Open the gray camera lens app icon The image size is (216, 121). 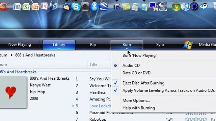click(x=85, y=6)
